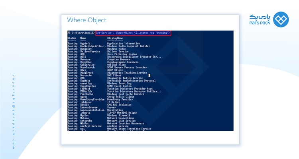Image resolution: width=299 pixels, height=159 pixels.
Task: Select 'Windows Audio Endpoint Builder' display name
Action: (x=128, y=46)
